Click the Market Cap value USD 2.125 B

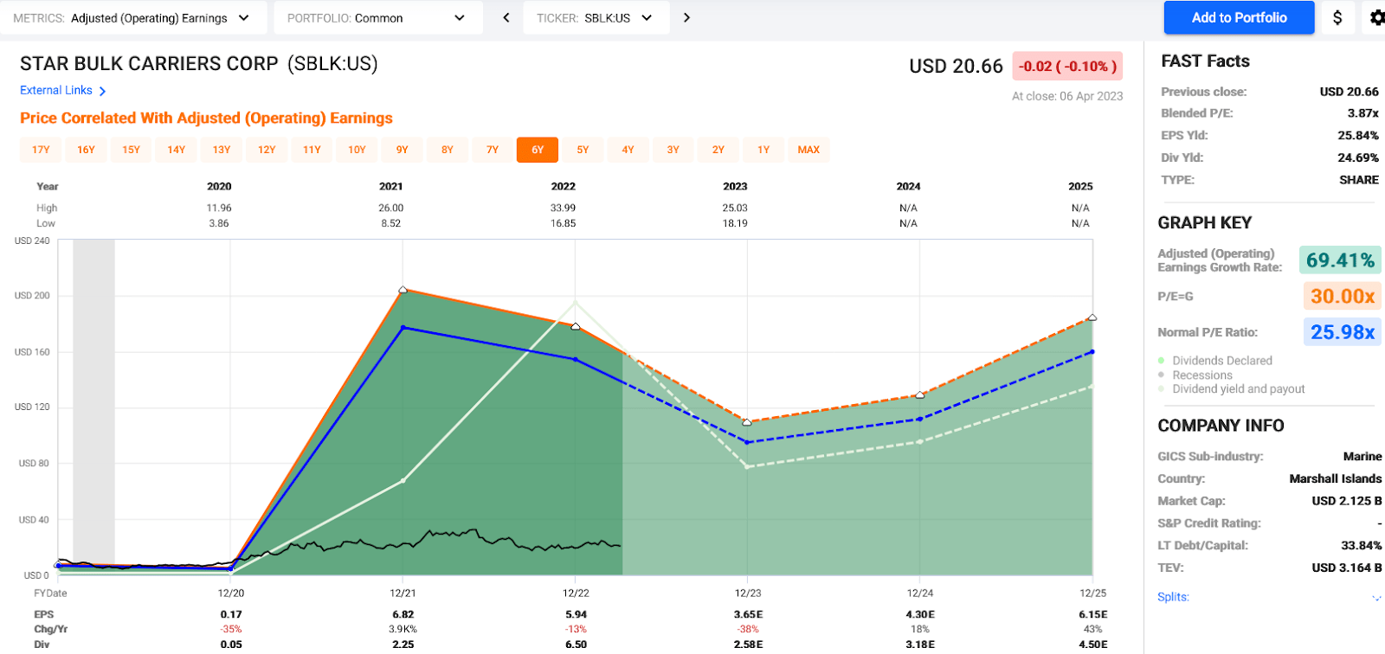1347,501
